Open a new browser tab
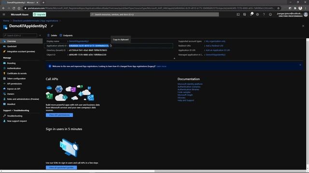The width and height of the screenshot is (309, 173). click(x=43, y=2)
